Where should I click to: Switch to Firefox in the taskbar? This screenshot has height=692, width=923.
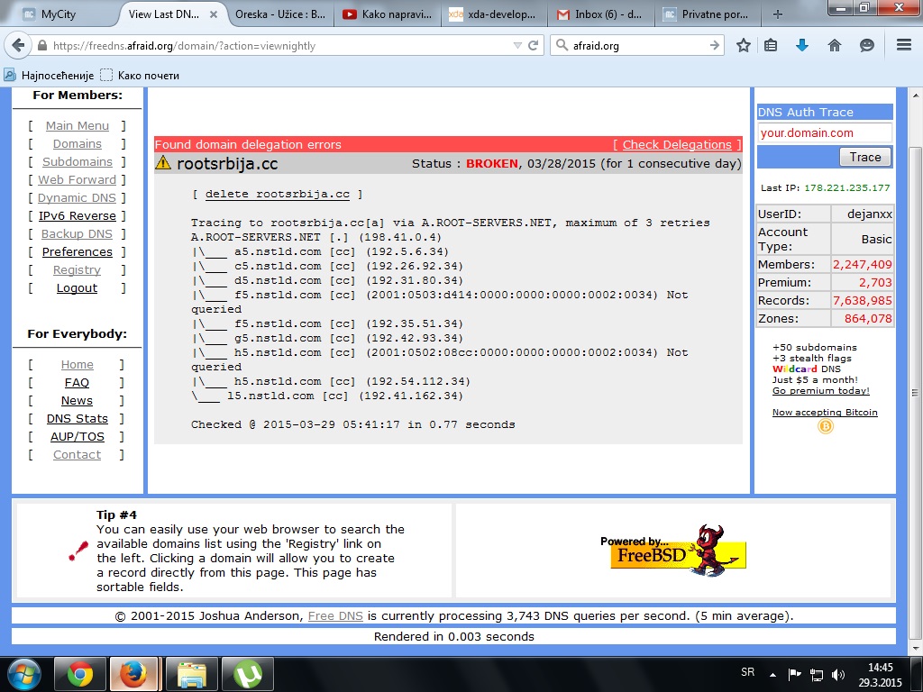click(133, 674)
